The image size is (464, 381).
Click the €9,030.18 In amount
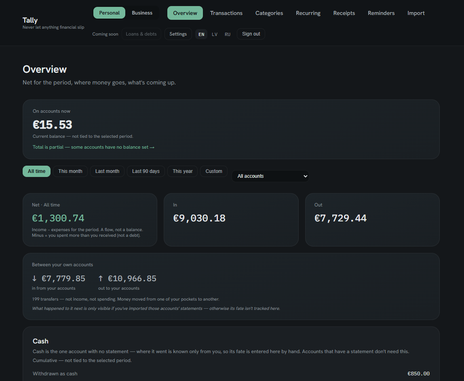click(199, 218)
